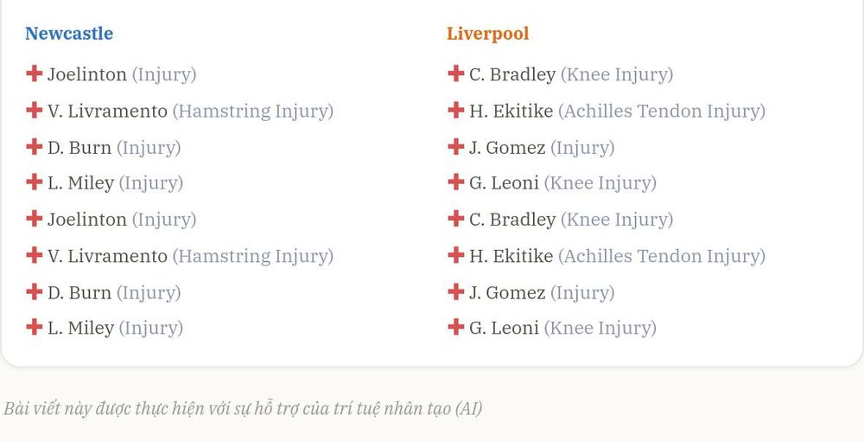Click red cross beside second Joelinton entry
This screenshot has width=864, height=441.
pos(35,218)
